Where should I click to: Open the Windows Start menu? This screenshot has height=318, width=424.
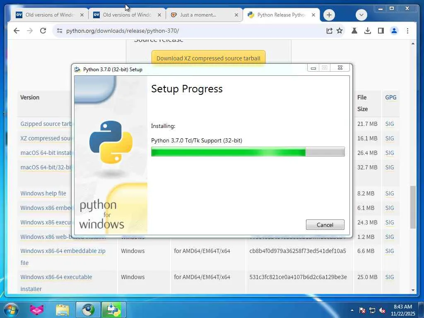tap(11, 310)
